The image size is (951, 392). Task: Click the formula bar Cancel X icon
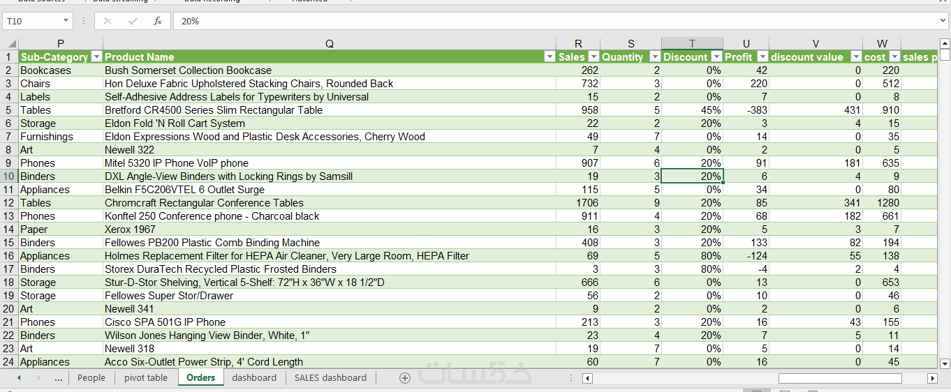(x=108, y=22)
